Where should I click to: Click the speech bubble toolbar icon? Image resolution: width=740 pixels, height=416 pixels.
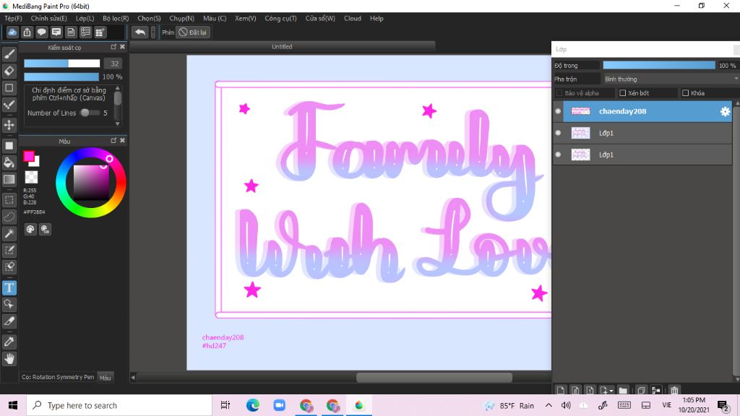pyautogui.click(x=41, y=32)
